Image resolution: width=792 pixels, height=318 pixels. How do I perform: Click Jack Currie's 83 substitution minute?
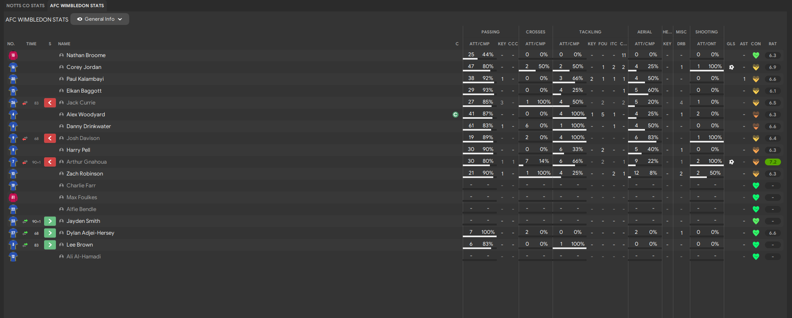[x=36, y=103]
